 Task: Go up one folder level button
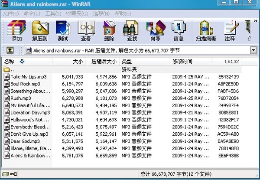(x=10, y=50)
